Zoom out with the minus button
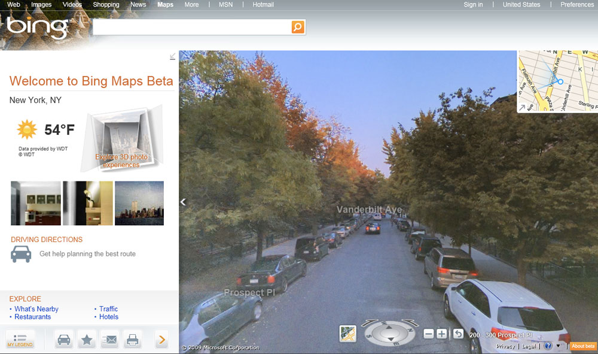 (429, 334)
